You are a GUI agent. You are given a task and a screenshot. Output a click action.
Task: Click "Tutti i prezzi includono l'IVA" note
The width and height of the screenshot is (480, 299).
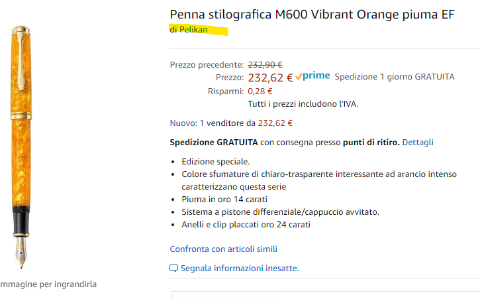[303, 104]
